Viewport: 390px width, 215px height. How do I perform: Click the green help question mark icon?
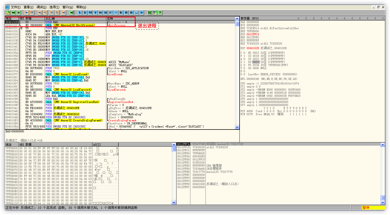(x=160, y=13)
